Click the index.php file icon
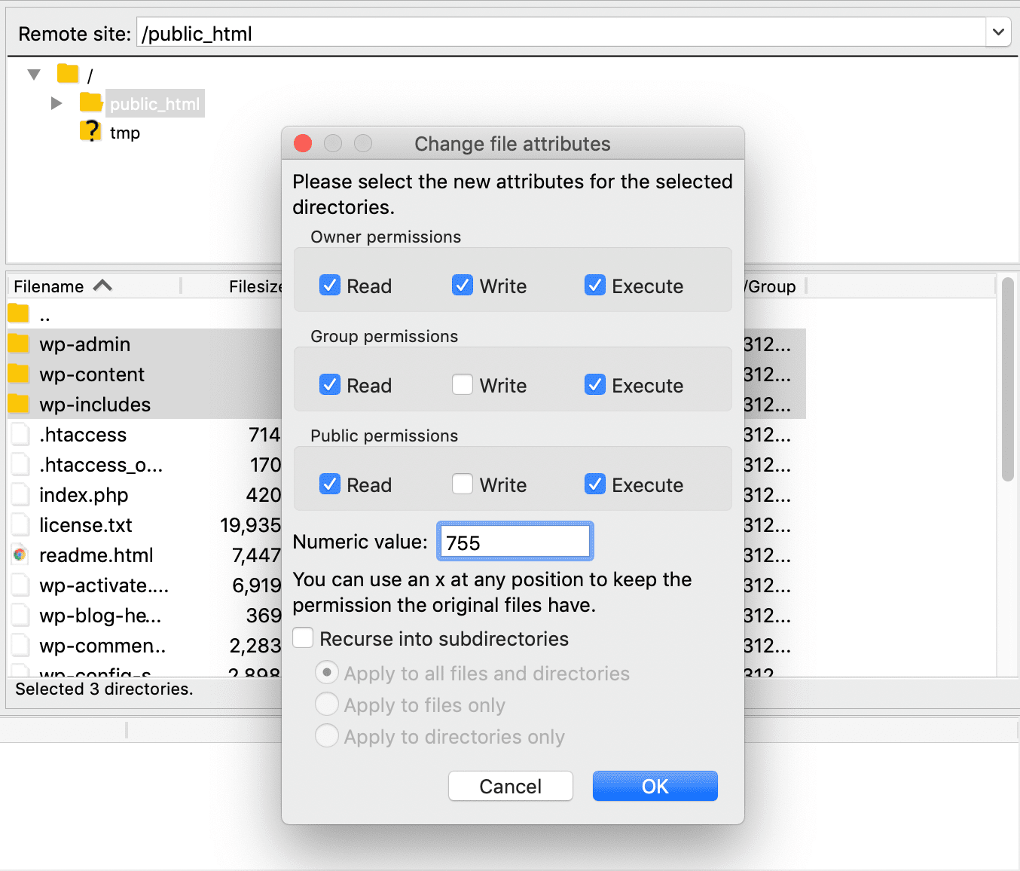Screen dimensions: 1020x871 [20, 495]
